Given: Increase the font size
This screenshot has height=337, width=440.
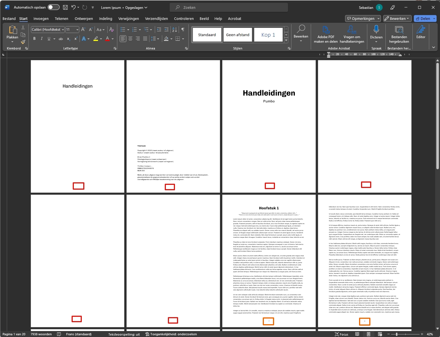Looking at the screenshot, I should [83, 29].
